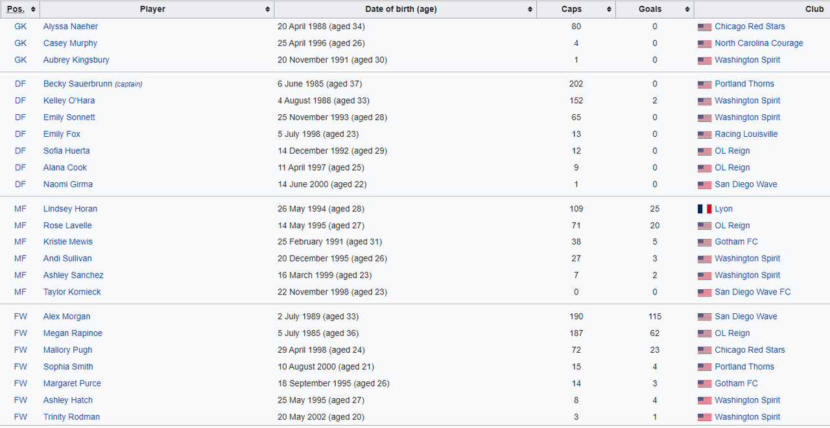
Task: Open the Lyon club link
Action: 724,209
